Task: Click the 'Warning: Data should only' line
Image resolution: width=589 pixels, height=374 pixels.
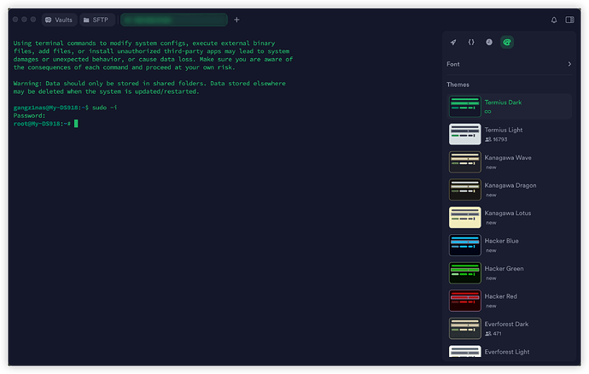Action: pos(149,84)
